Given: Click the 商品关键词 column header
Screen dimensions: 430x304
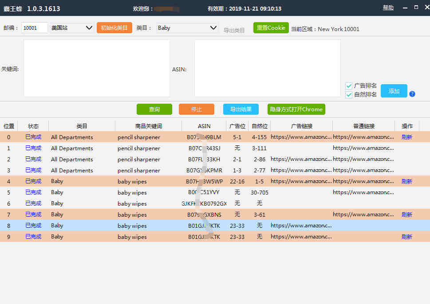Looking at the screenshot, I should point(148,126).
